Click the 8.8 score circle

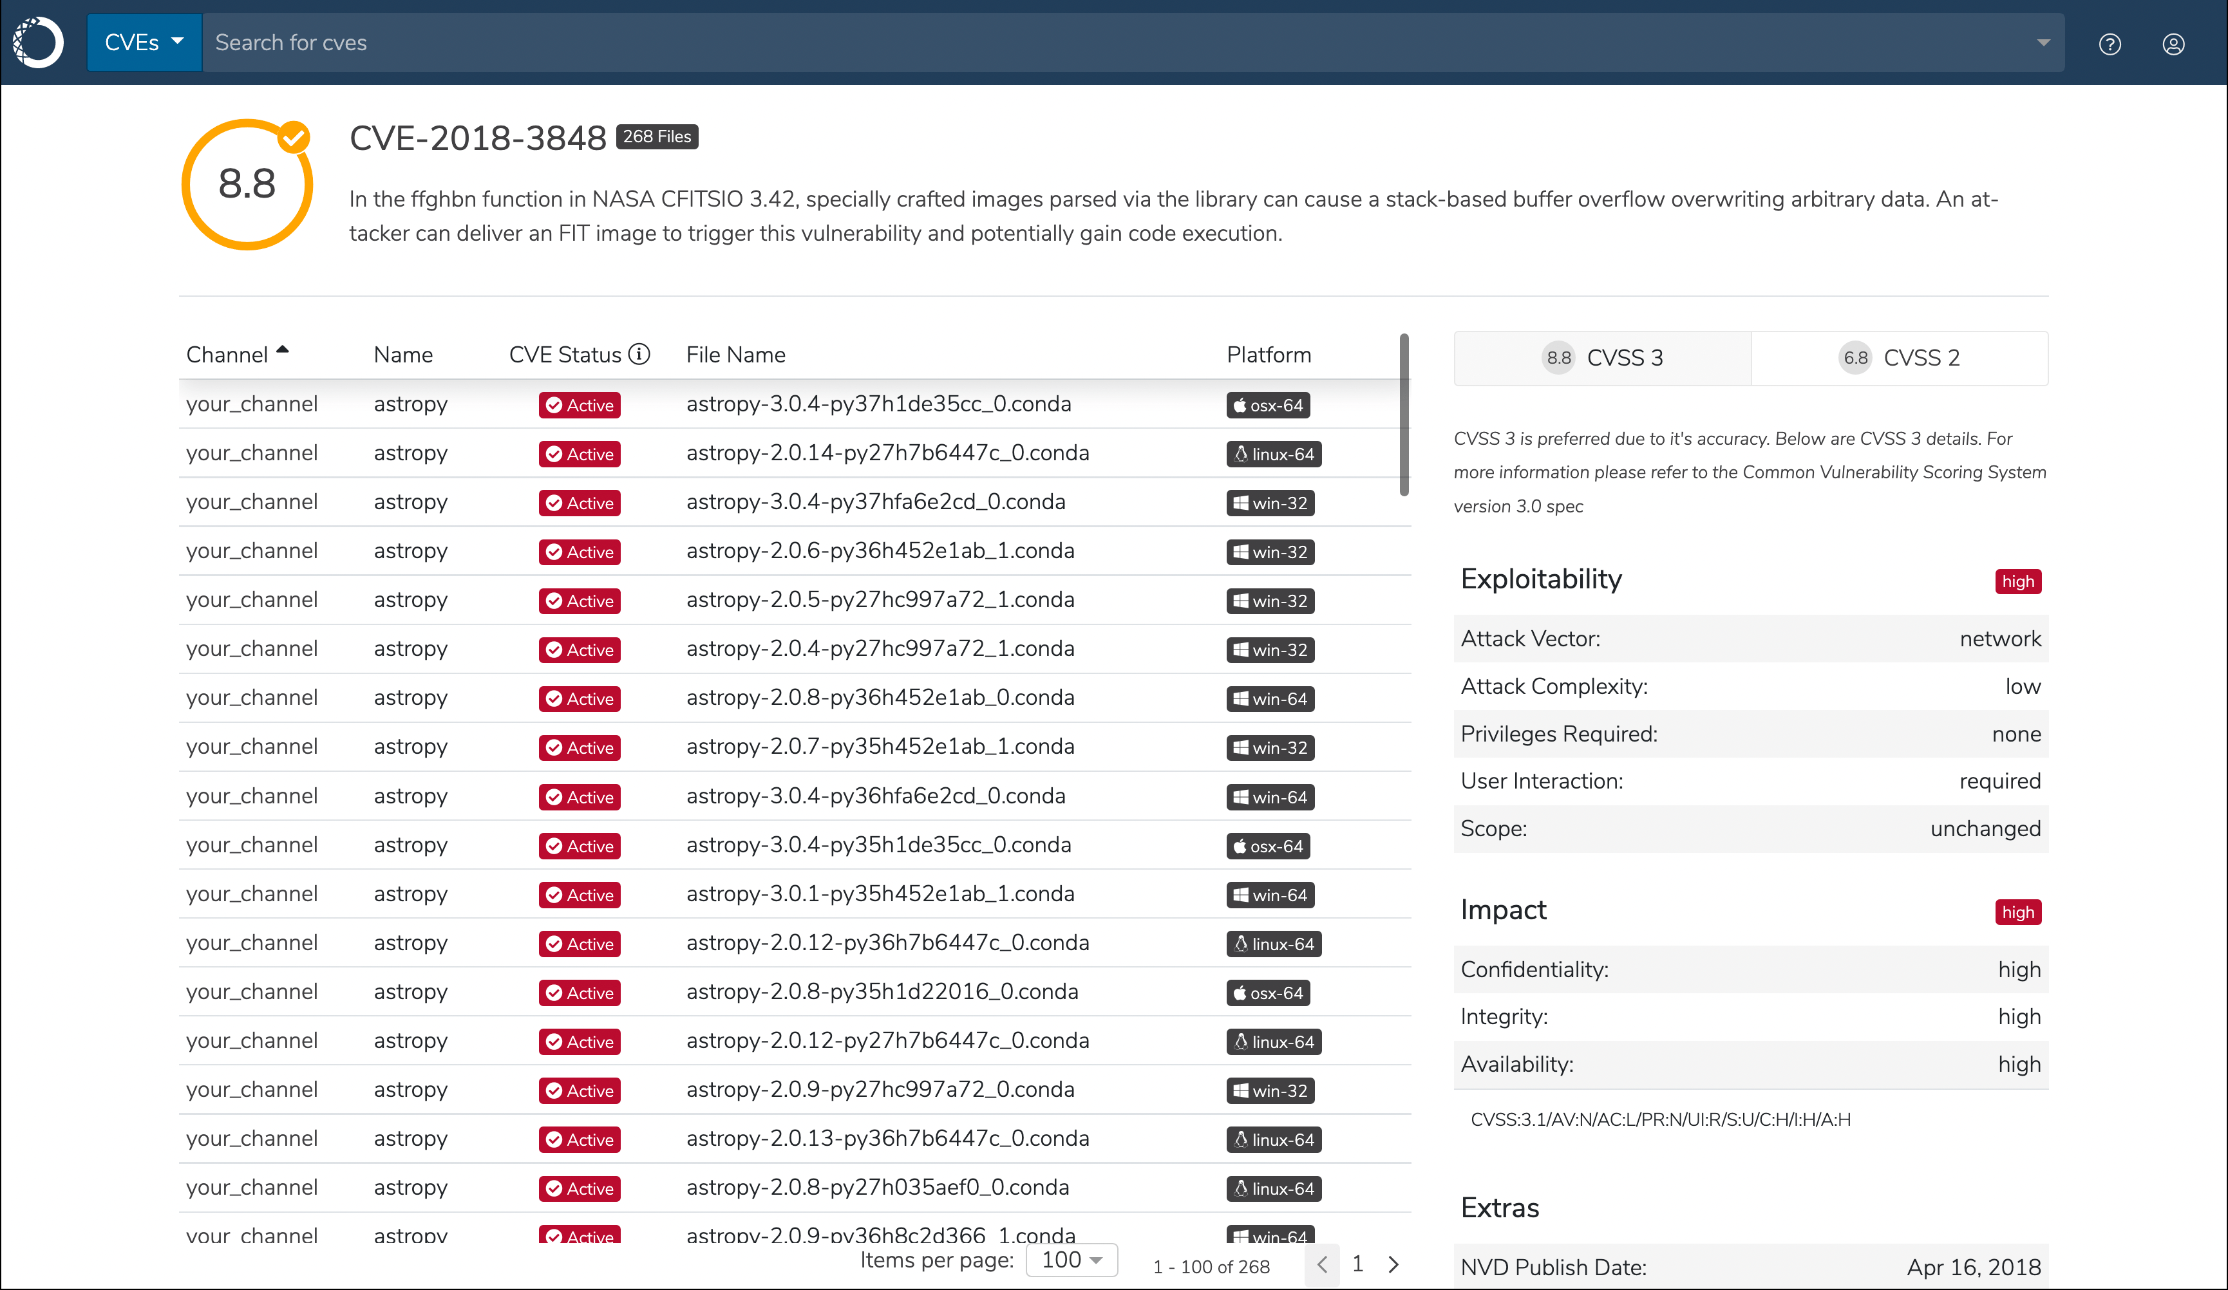tap(247, 184)
